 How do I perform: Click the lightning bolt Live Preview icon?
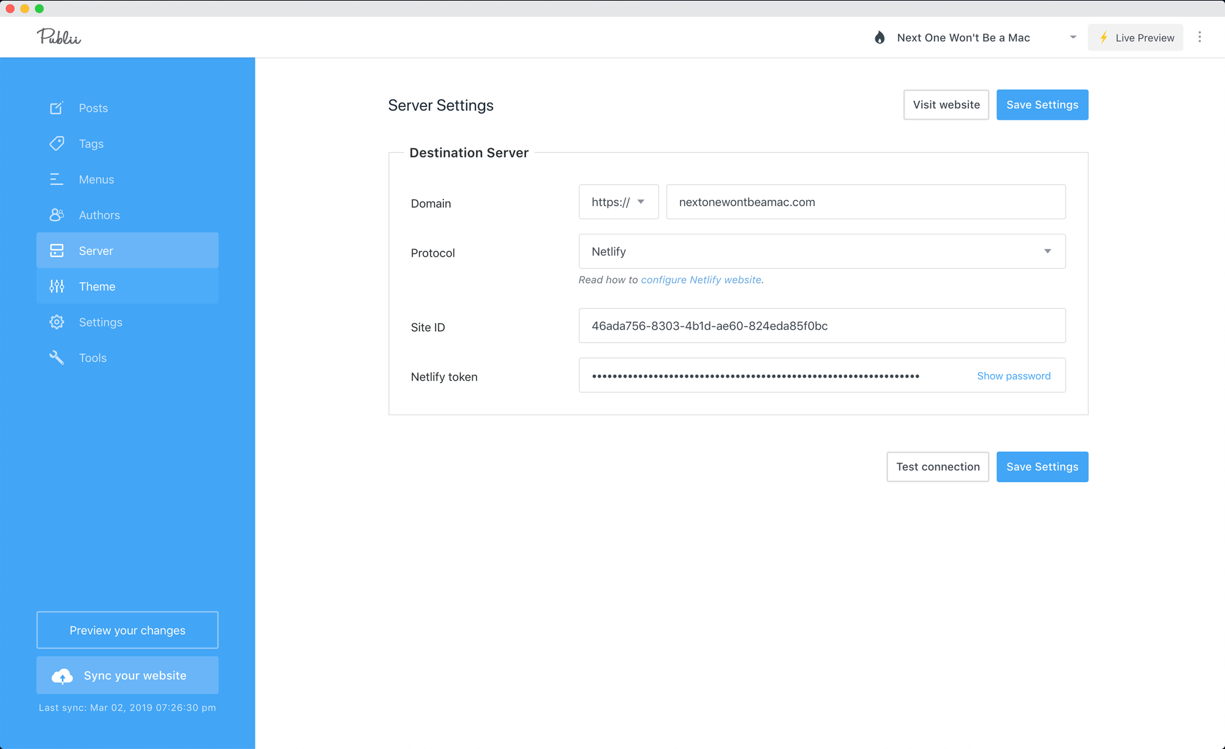click(x=1104, y=37)
